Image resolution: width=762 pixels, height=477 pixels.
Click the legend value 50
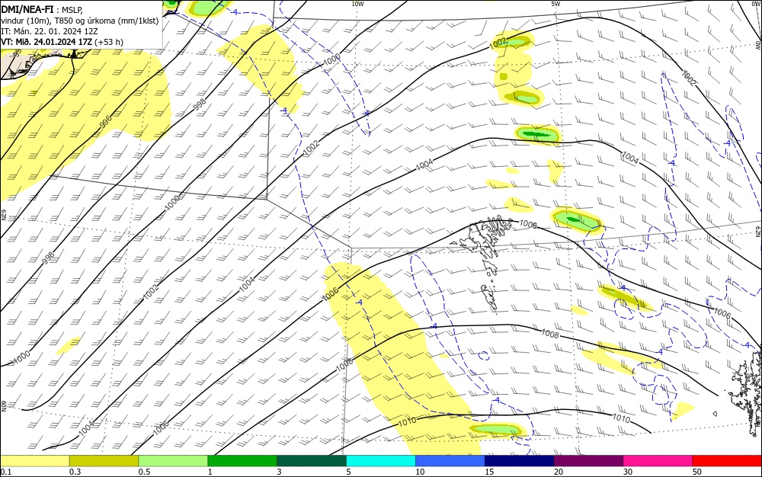coord(697,472)
